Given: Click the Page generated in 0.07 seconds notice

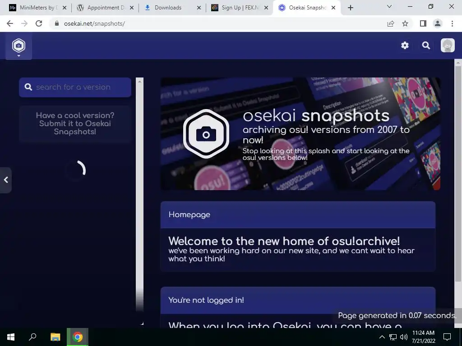Looking at the screenshot, I should click(x=397, y=315).
